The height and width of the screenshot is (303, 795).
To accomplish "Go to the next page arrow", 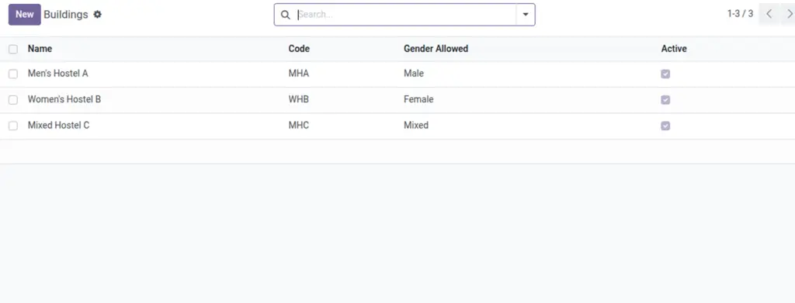I will point(789,14).
